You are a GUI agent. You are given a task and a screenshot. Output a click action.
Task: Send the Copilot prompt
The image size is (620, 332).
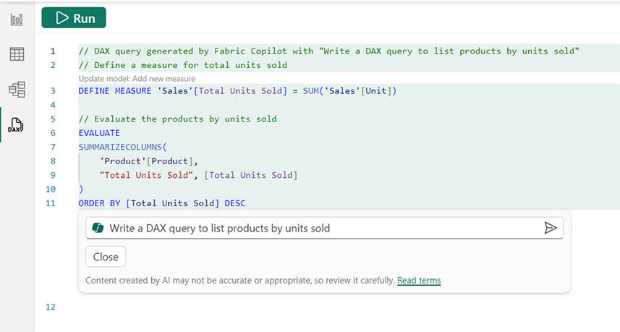point(550,228)
